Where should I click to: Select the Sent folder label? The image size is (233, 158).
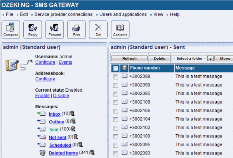click(x=54, y=130)
